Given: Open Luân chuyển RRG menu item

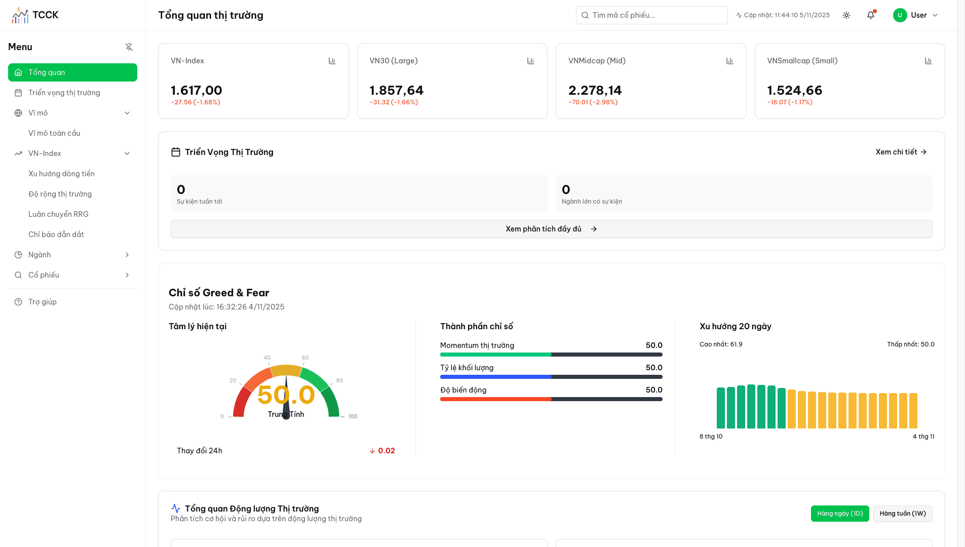Looking at the screenshot, I should 58,214.
